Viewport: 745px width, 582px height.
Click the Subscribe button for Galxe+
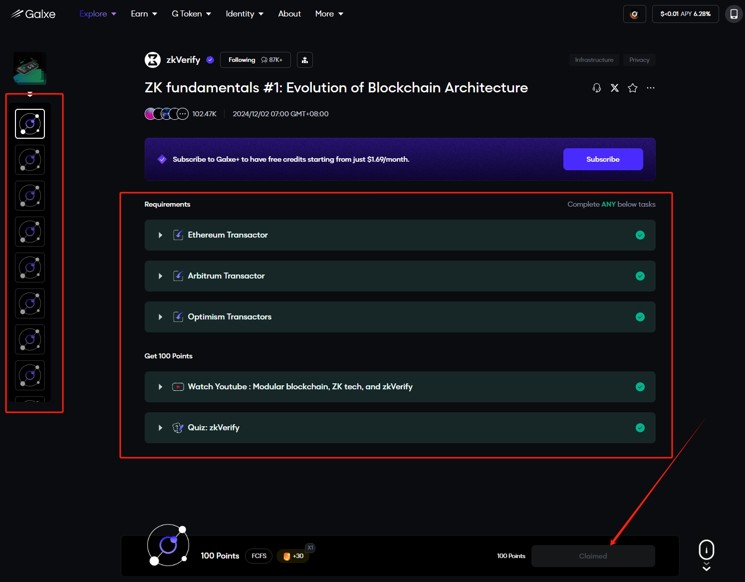(x=603, y=159)
